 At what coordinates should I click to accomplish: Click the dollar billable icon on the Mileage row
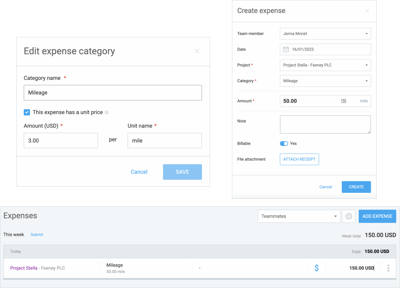[x=316, y=268]
